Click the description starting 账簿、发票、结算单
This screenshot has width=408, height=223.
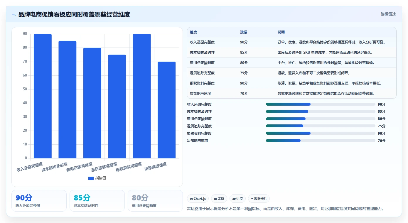pos(330,83)
